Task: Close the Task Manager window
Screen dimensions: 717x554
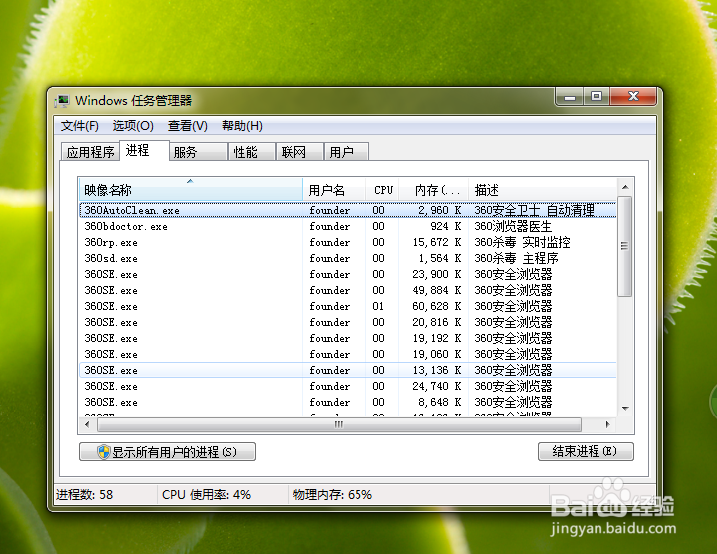Action: (633, 97)
